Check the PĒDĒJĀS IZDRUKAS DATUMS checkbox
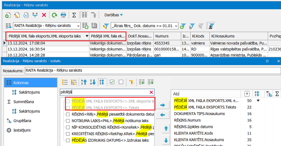The image size is (281, 146). 68,140
